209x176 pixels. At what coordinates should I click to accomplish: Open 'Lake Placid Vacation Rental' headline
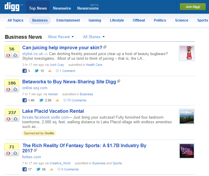pyautogui.click(x=53, y=111)
